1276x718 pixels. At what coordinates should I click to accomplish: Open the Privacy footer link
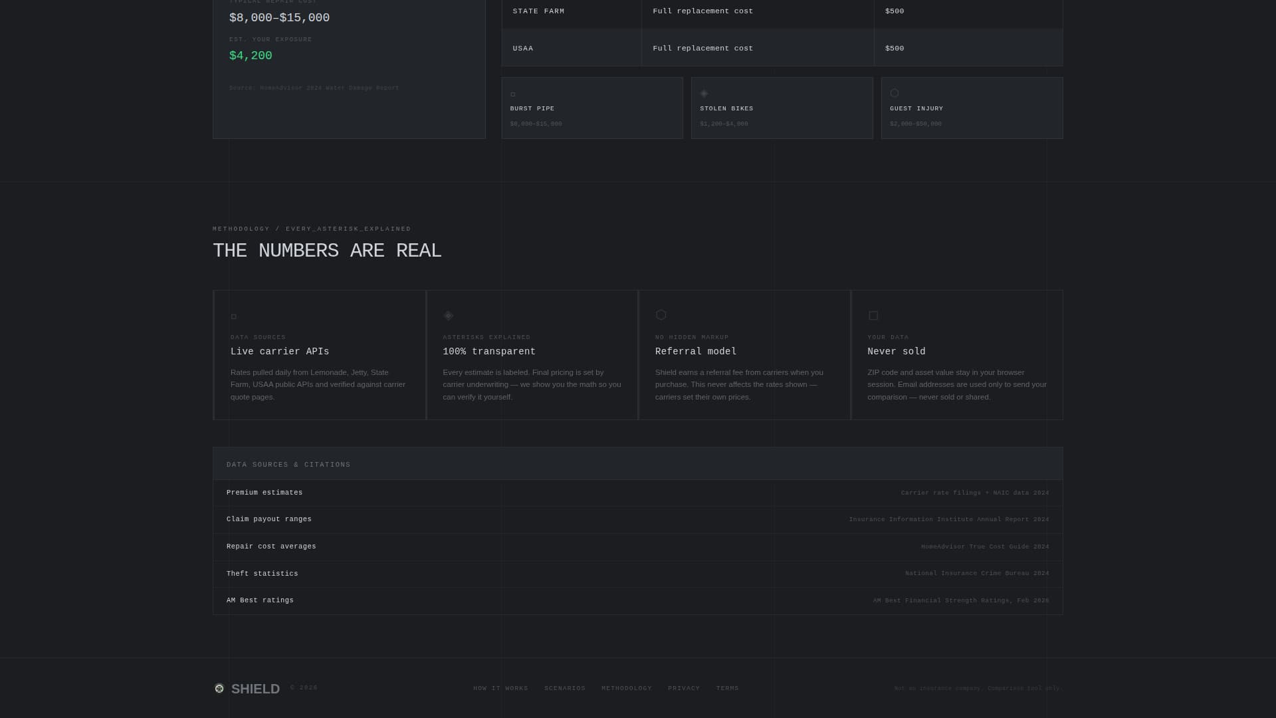tap(684, 689)
